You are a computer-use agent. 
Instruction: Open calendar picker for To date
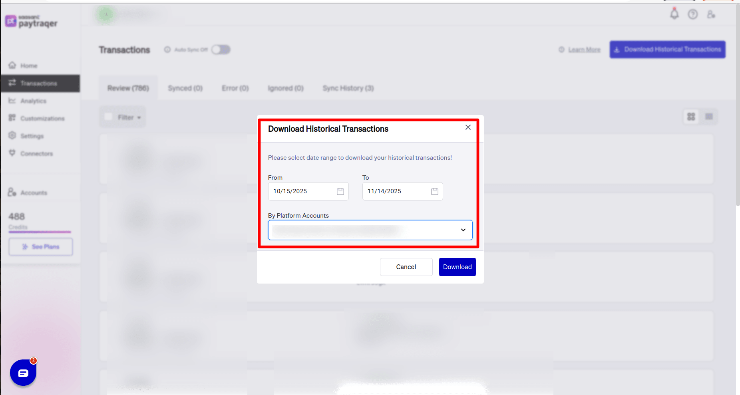coord(434,191)
